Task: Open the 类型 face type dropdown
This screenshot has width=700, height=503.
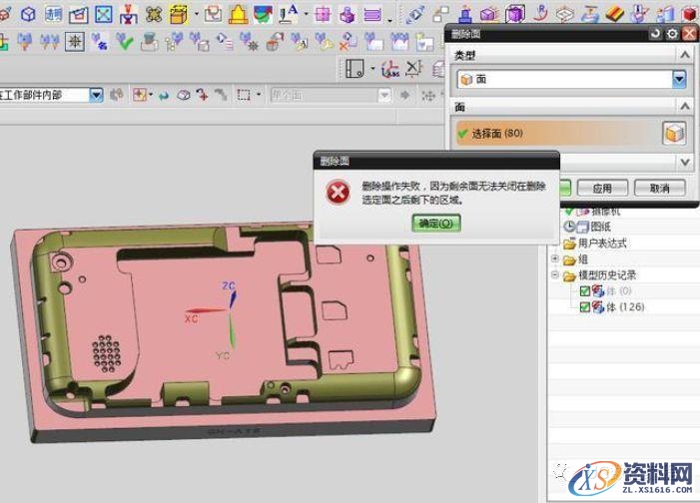Action: (x=680, y=80)
